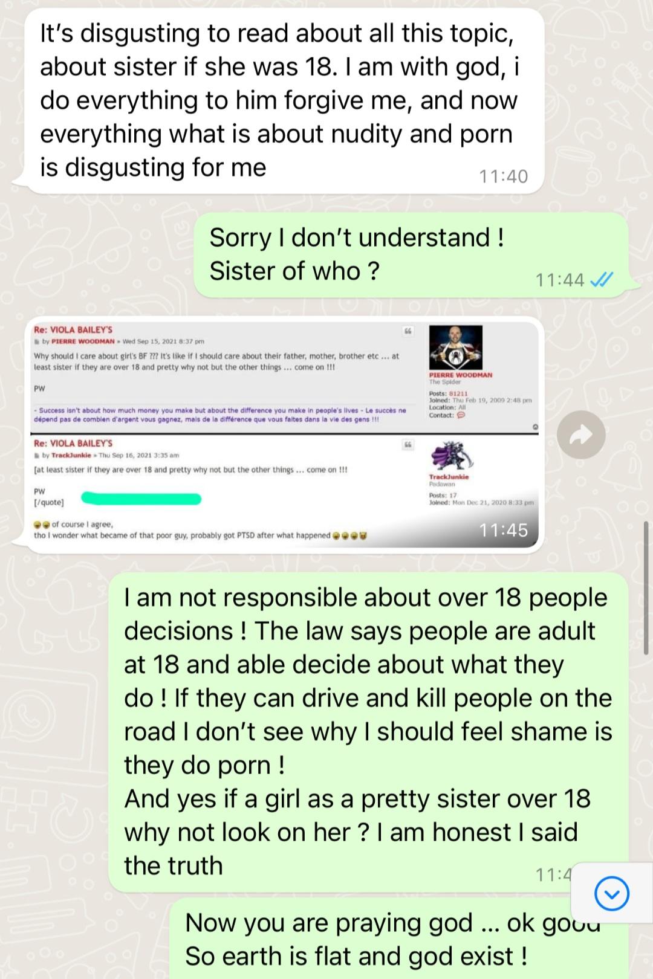
Task: Open second 'Re: VIOLA BAILEY'S' post title
Action: 73,444
